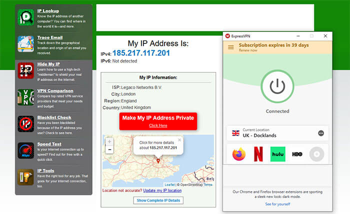Open the Trace Email map icon
The width and height of the screenshot is (350, 214).
[x=26, y=43]
